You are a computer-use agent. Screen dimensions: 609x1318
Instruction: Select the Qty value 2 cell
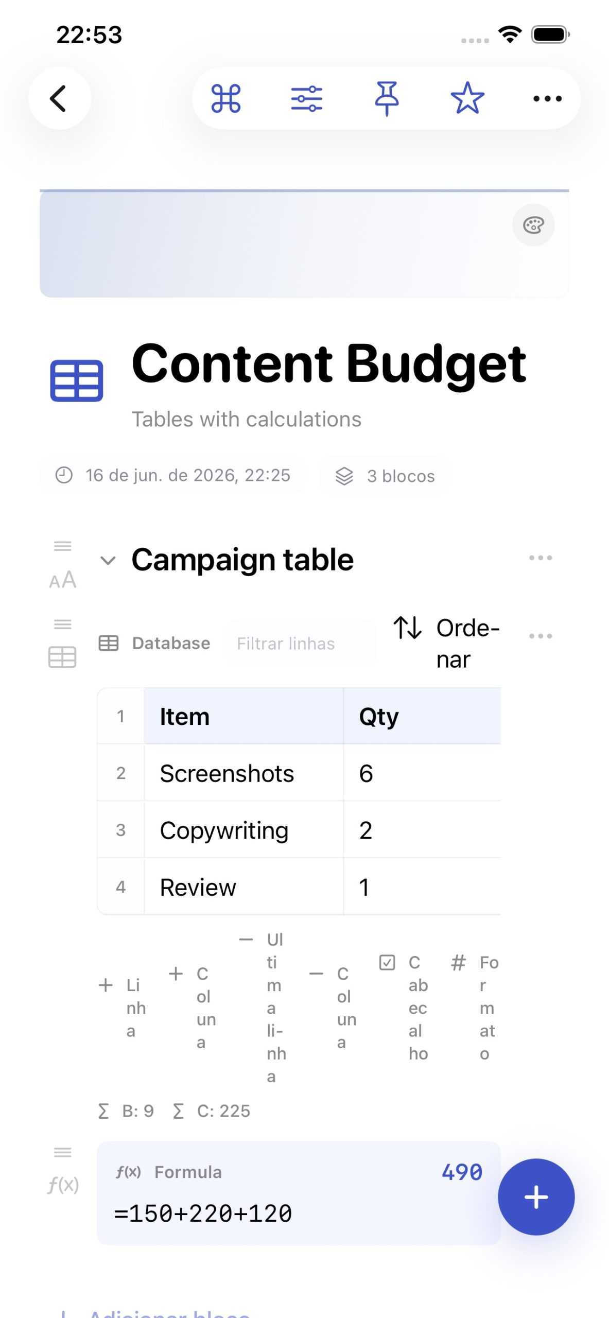pos(422,830)
